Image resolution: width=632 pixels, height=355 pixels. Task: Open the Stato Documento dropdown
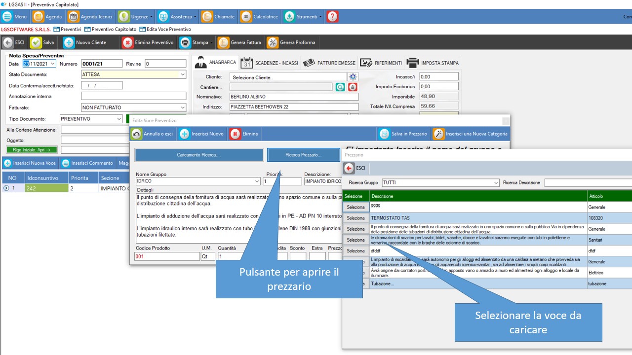tap(183, 74)
